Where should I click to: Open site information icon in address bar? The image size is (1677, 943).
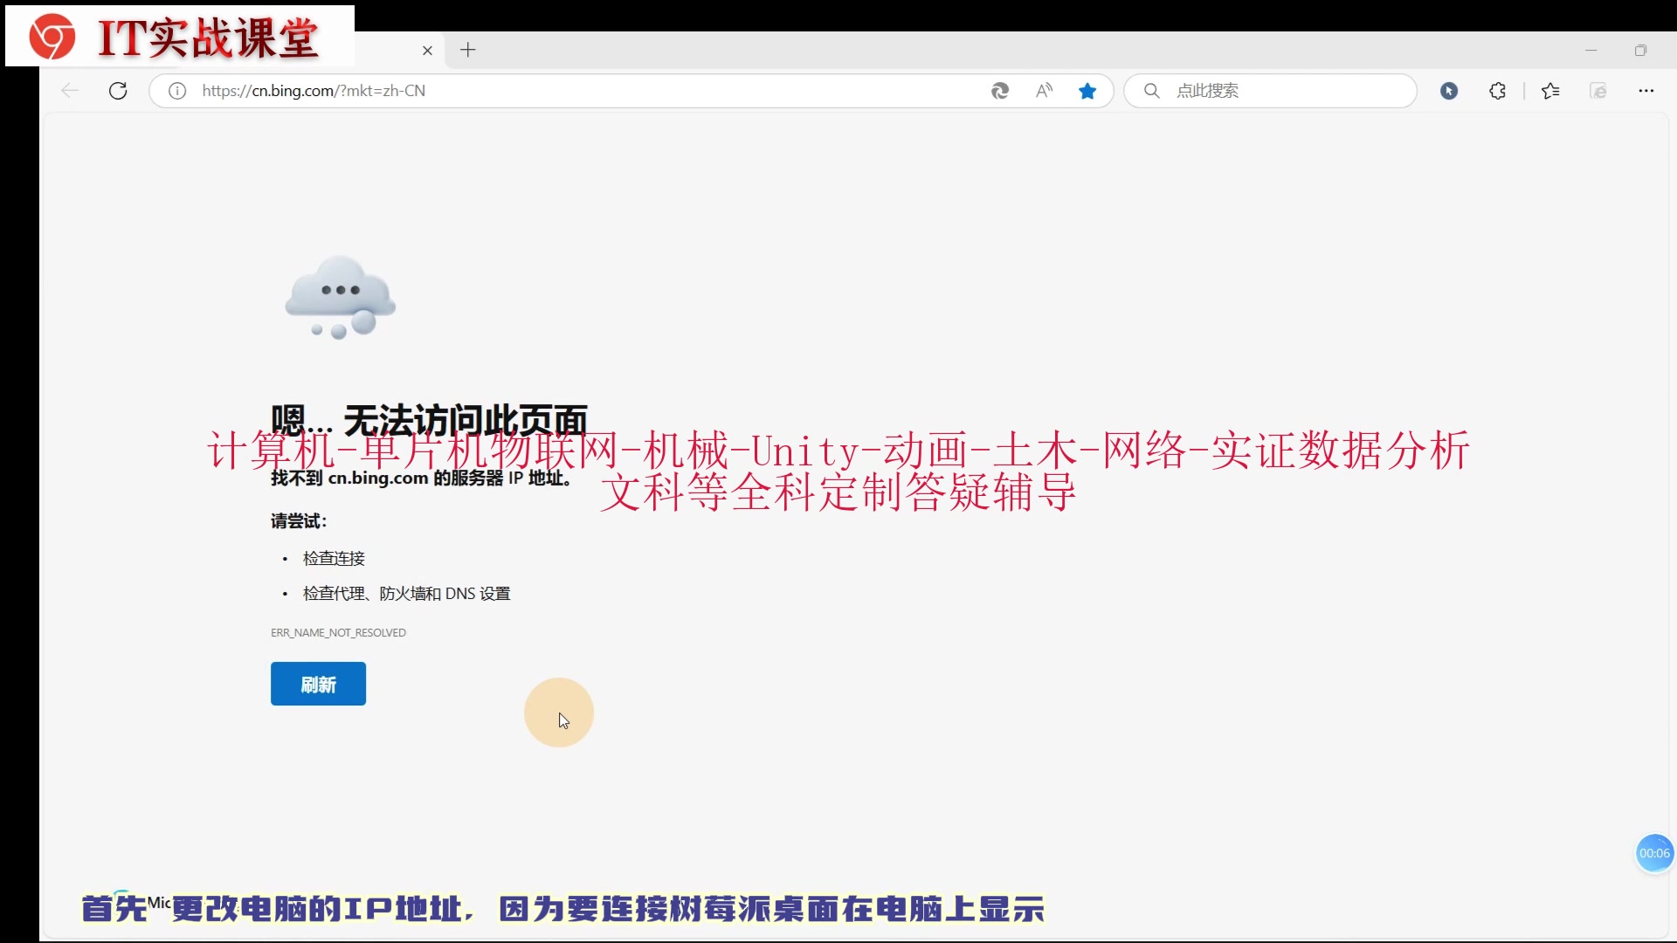(177, 91)
